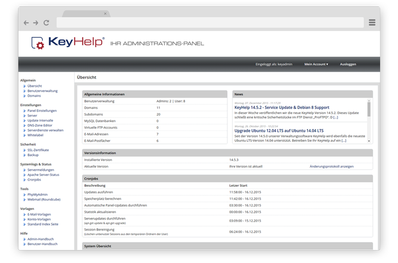The width and height of the screenshot is (398, 263).
Task: Click the arrow icon beside Übersicht
Action: click(24, 86)
